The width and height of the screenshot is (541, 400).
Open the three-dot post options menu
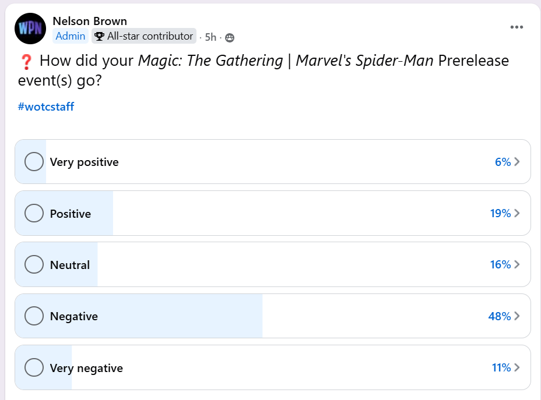coord(517,27)
